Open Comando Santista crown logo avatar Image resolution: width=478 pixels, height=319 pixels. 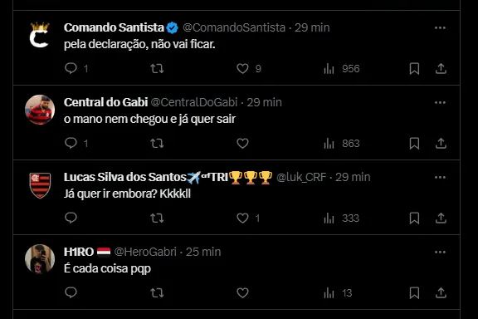tap(40, 35)
